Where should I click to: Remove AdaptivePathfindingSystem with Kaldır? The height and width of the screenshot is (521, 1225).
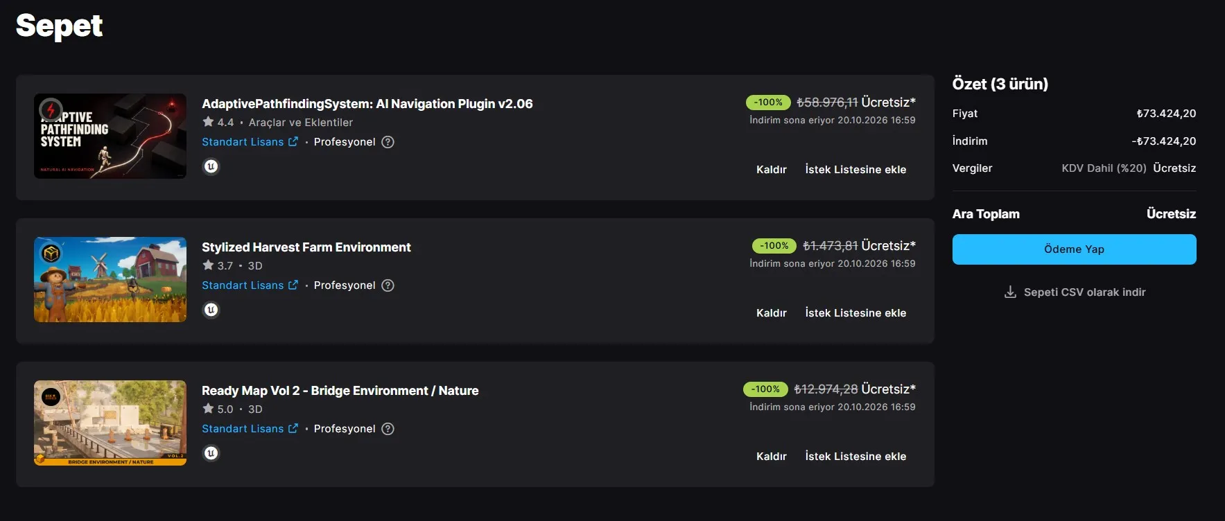(x=772, y=170)
